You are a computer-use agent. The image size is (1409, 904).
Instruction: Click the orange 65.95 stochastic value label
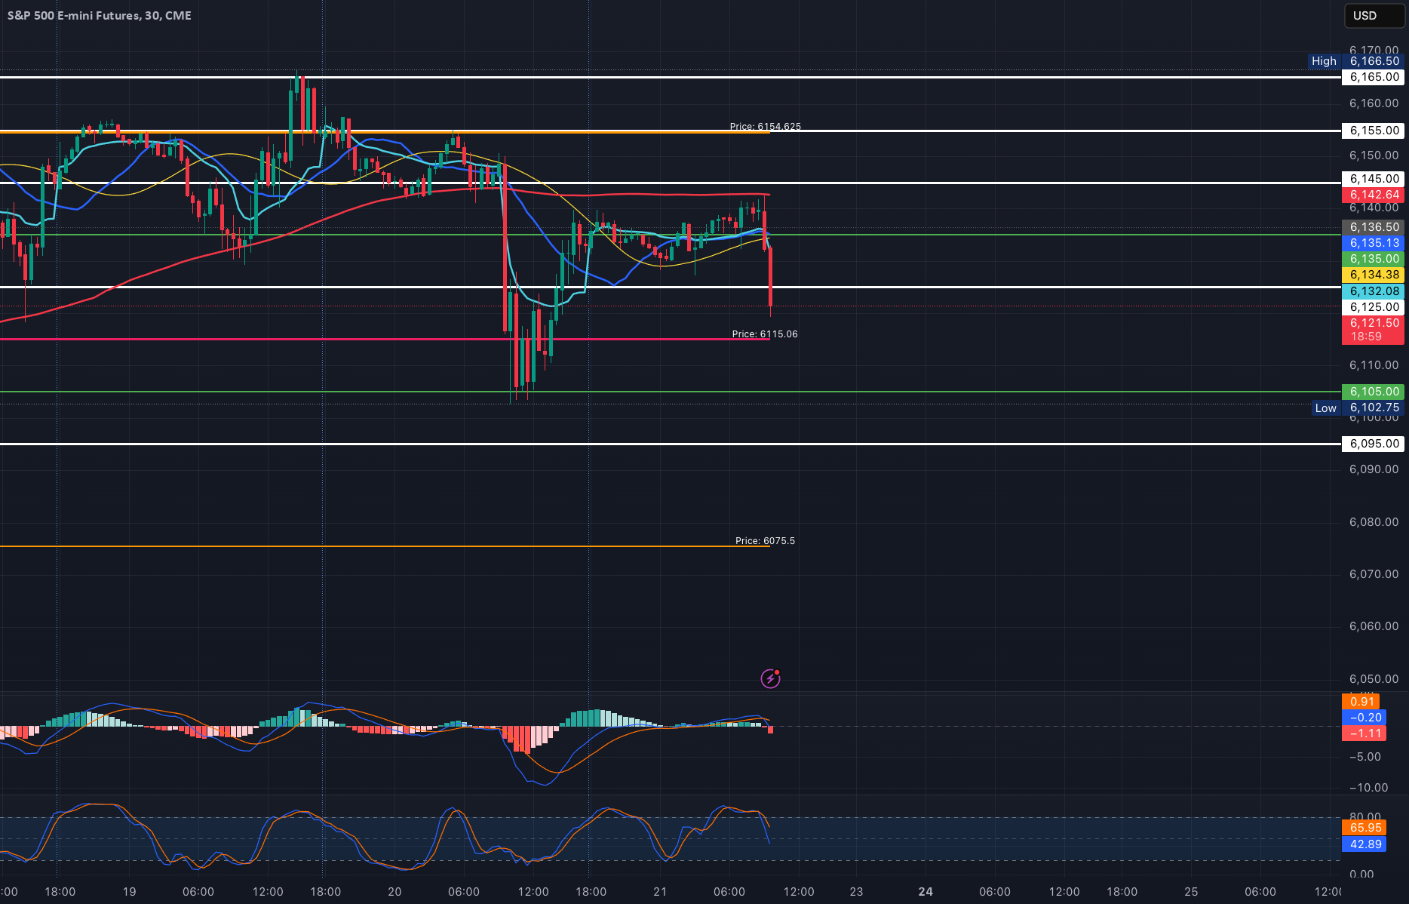click(1365, 828)
